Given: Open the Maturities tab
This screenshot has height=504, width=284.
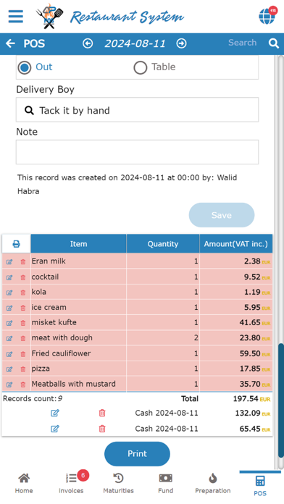Looking at the screenshot, I should click(118, 484).
